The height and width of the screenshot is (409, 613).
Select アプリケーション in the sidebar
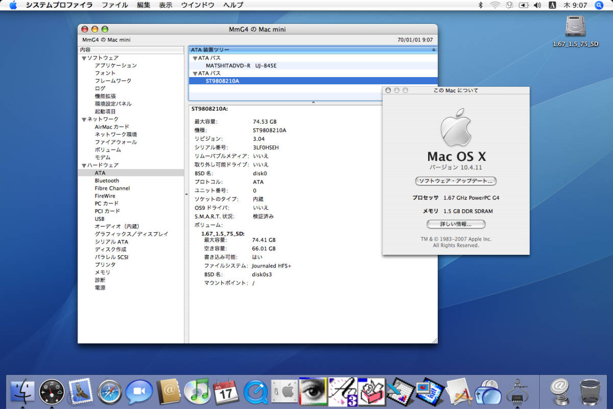click(116, 66)
